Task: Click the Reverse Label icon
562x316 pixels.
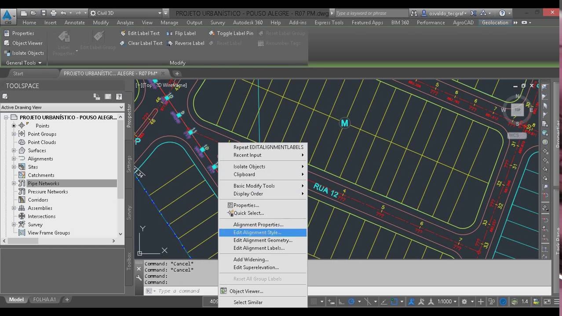Action: coord(170,43)
